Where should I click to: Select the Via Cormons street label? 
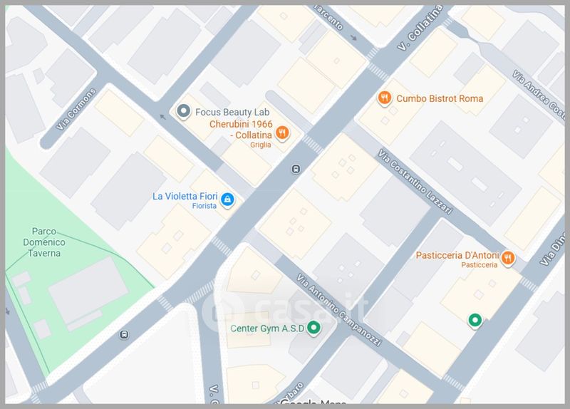click(x=76, y=109)
